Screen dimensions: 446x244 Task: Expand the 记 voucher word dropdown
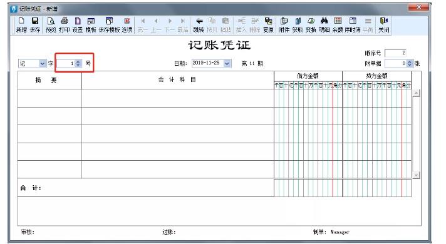pos(43,63)
